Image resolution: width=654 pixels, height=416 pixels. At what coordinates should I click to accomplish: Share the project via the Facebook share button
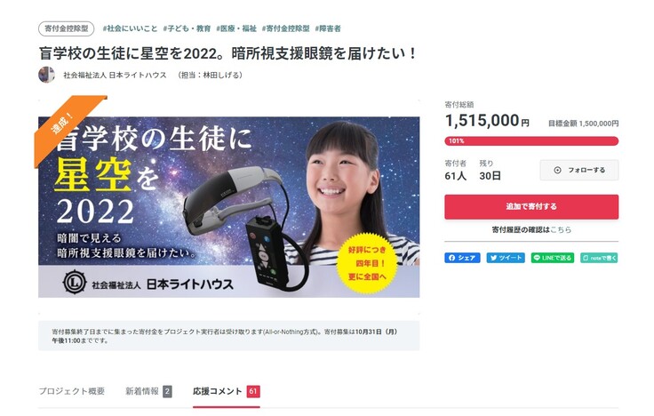(x=462, y=258)
